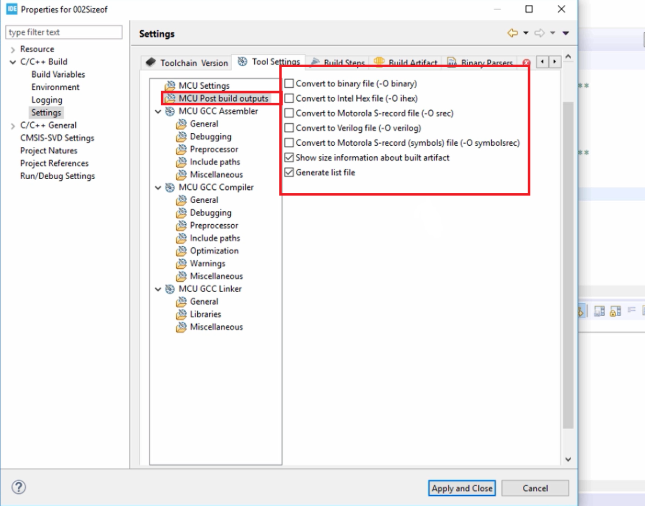Select CMSIS-SVD Settings item

pyautogui.click(x=57, y=138)
